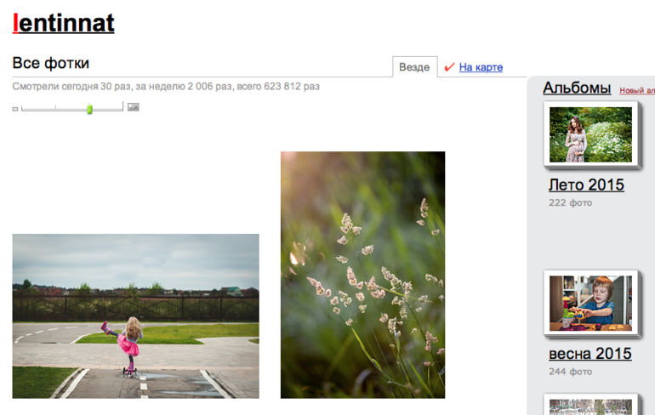Open the На карте link
Image resolution: width=655 pixels, height=415 pixels.
click(481, 67)
